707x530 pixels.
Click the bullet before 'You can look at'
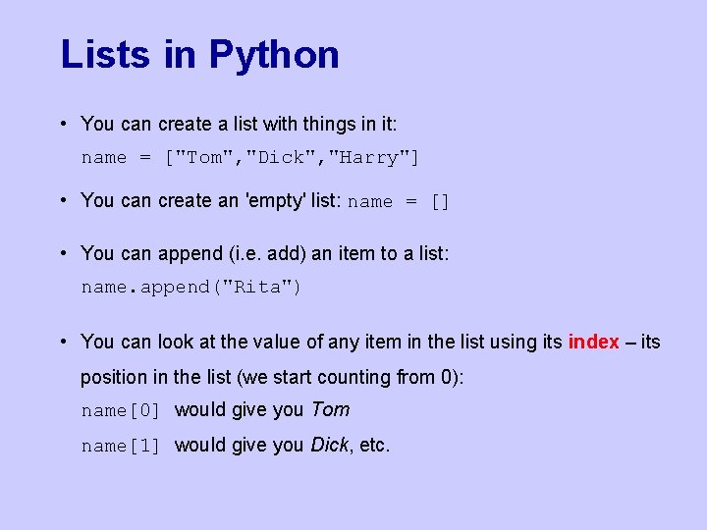pyautogui.click(x=62, y=342)
